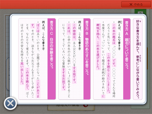The image size is (152, 114).
Task: Click 例えば、こんな書き方 text in card B
Action: pyautogui.click(x=80, y=35)
